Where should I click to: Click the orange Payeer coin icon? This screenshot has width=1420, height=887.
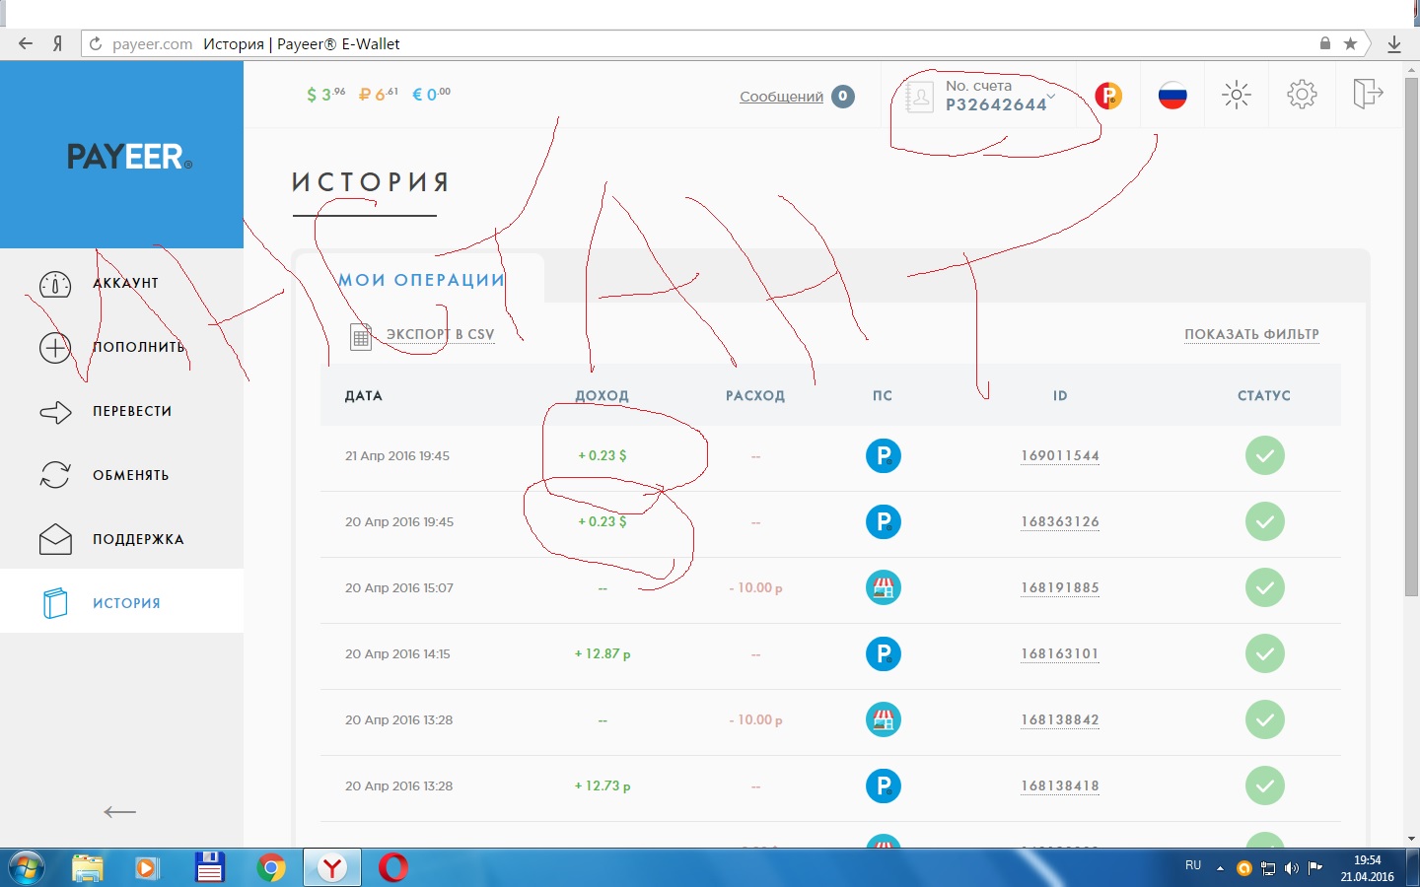(1108, 96)
